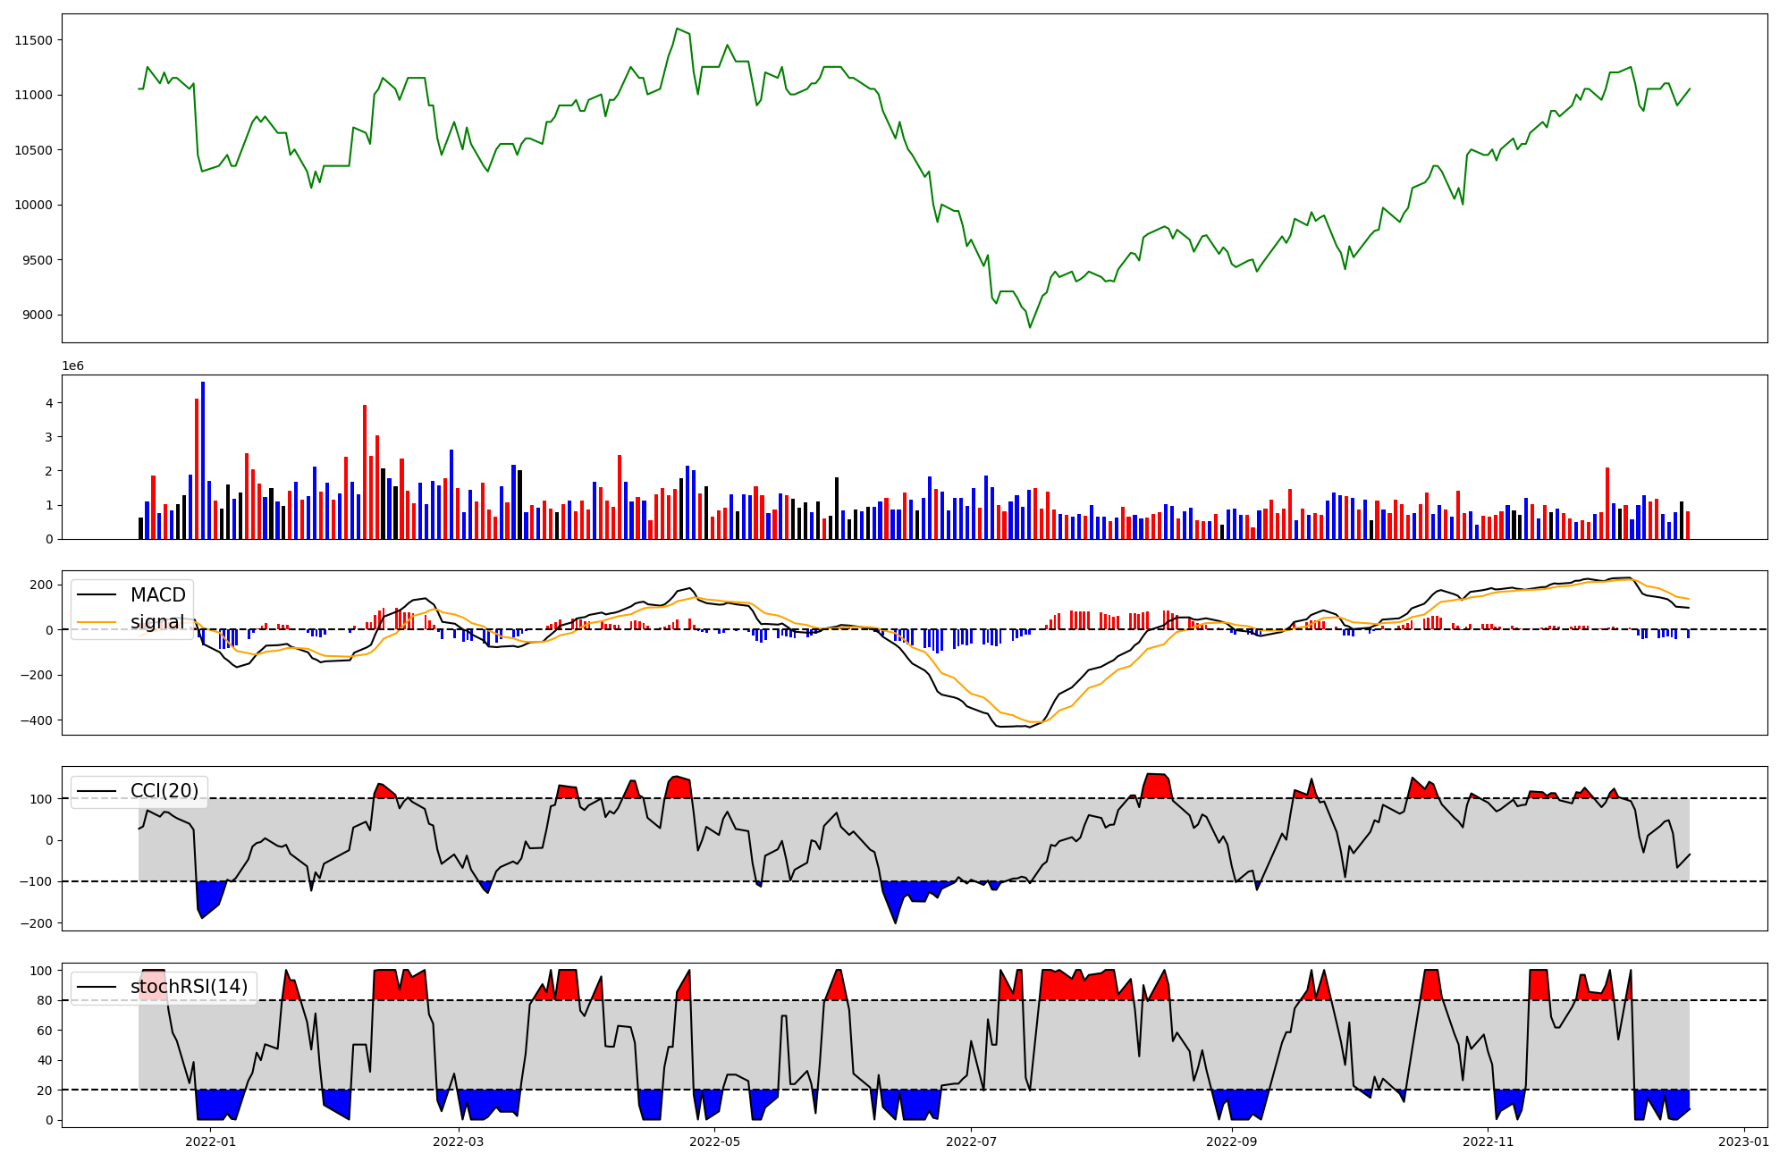Click the lowest point of the green price line
The height and width of the screenshot is (1162, 1788).
pyautogui.click(x=1029, y=327)
